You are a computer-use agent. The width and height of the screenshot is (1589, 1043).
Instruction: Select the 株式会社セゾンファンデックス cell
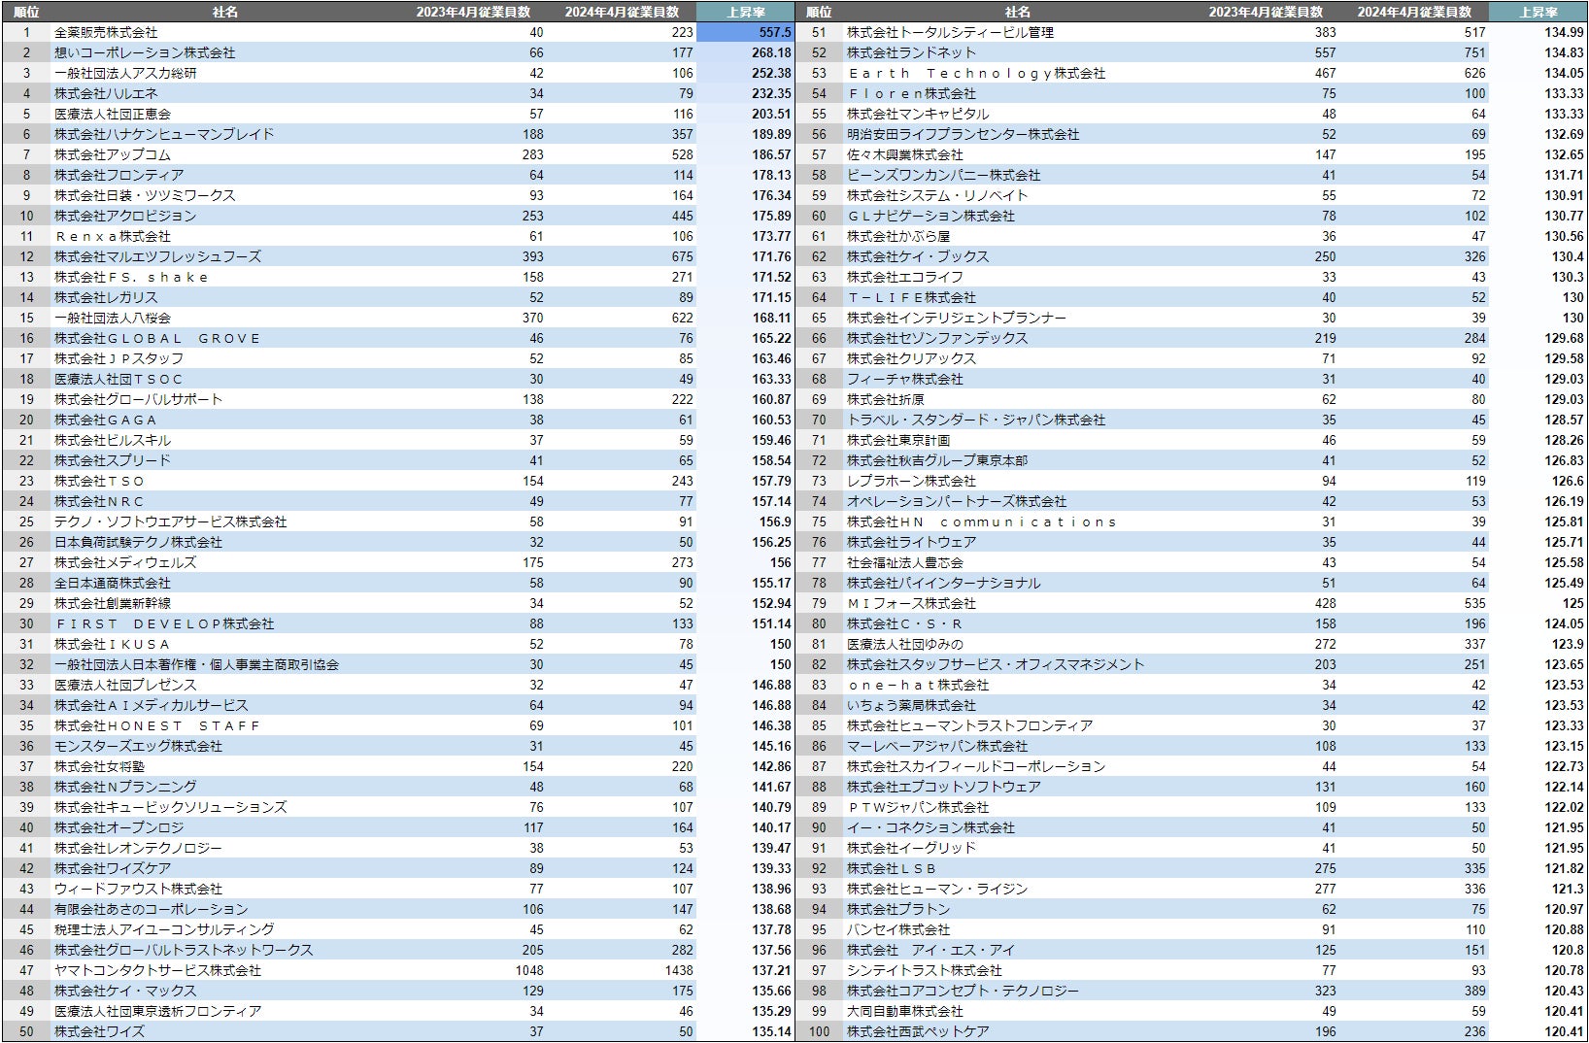[x=937, y=338]
